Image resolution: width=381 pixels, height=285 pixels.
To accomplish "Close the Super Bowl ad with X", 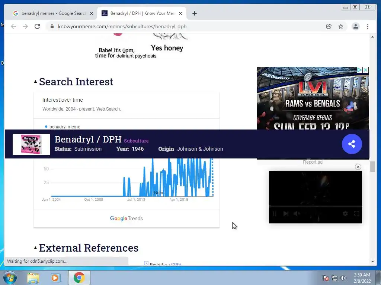I will coord(365,70).
